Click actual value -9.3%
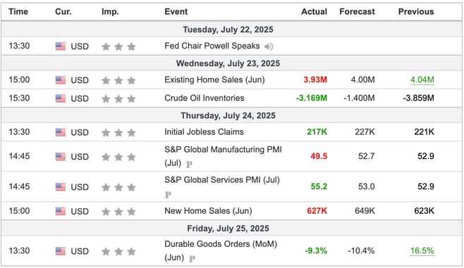Screen dimensions: 464x268 [x=316, y=251]
